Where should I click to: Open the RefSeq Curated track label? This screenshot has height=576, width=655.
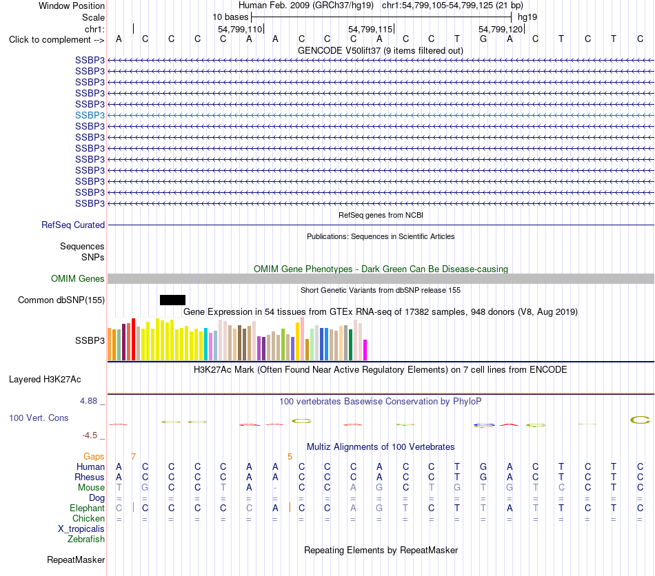[73, 225]
